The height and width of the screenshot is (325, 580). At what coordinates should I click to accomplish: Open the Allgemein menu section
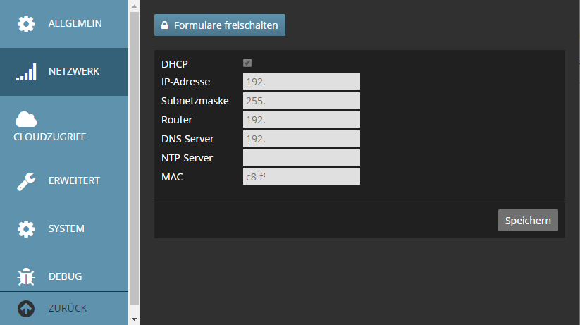coord(75,24)
